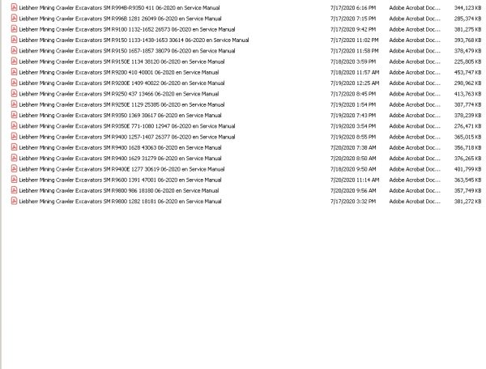Pick the R9400 1257-1407 26377 Service Manual
486x369 pixels.
[x=127, y=137]
